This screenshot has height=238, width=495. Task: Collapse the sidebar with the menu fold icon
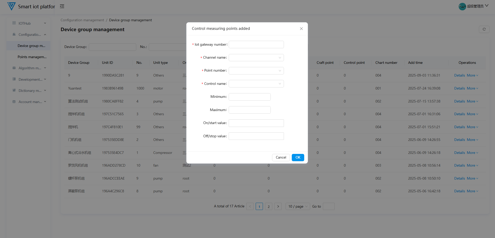coord(62,6)
